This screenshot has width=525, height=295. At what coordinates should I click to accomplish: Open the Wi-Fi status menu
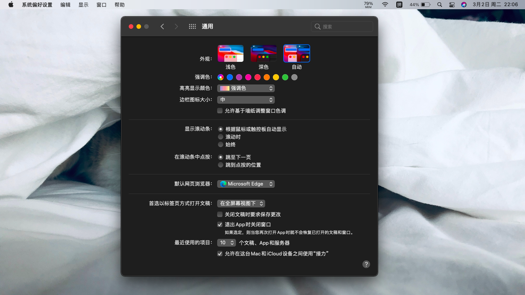[x=385, y=5]
